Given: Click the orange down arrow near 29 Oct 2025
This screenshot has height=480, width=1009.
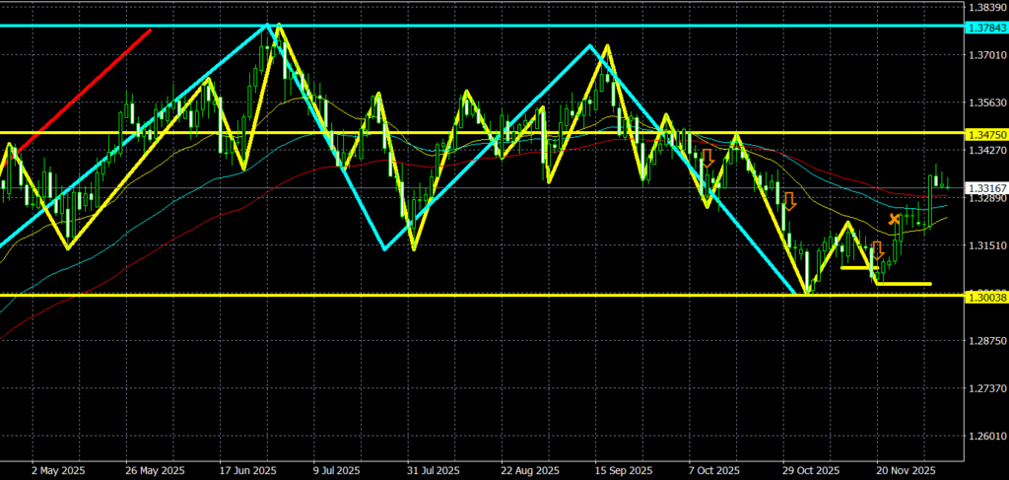Looking at the screenshot, I should pos(789,201).
